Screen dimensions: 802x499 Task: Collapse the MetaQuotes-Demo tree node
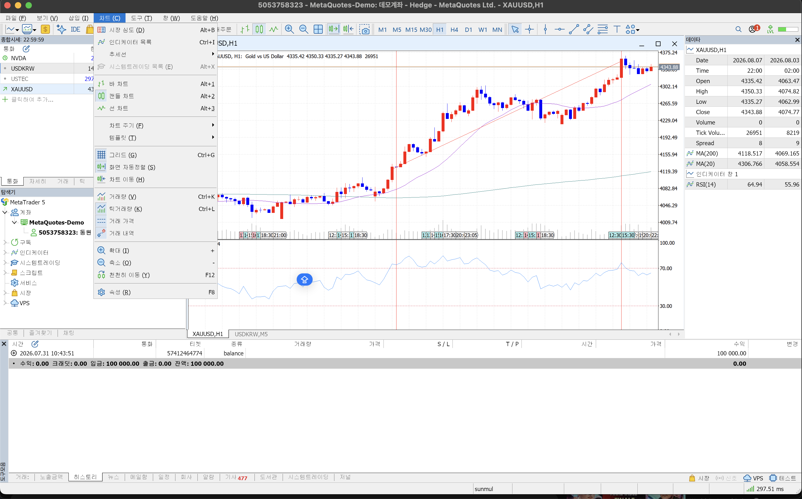pyautogui.click(x=14, y=222)
